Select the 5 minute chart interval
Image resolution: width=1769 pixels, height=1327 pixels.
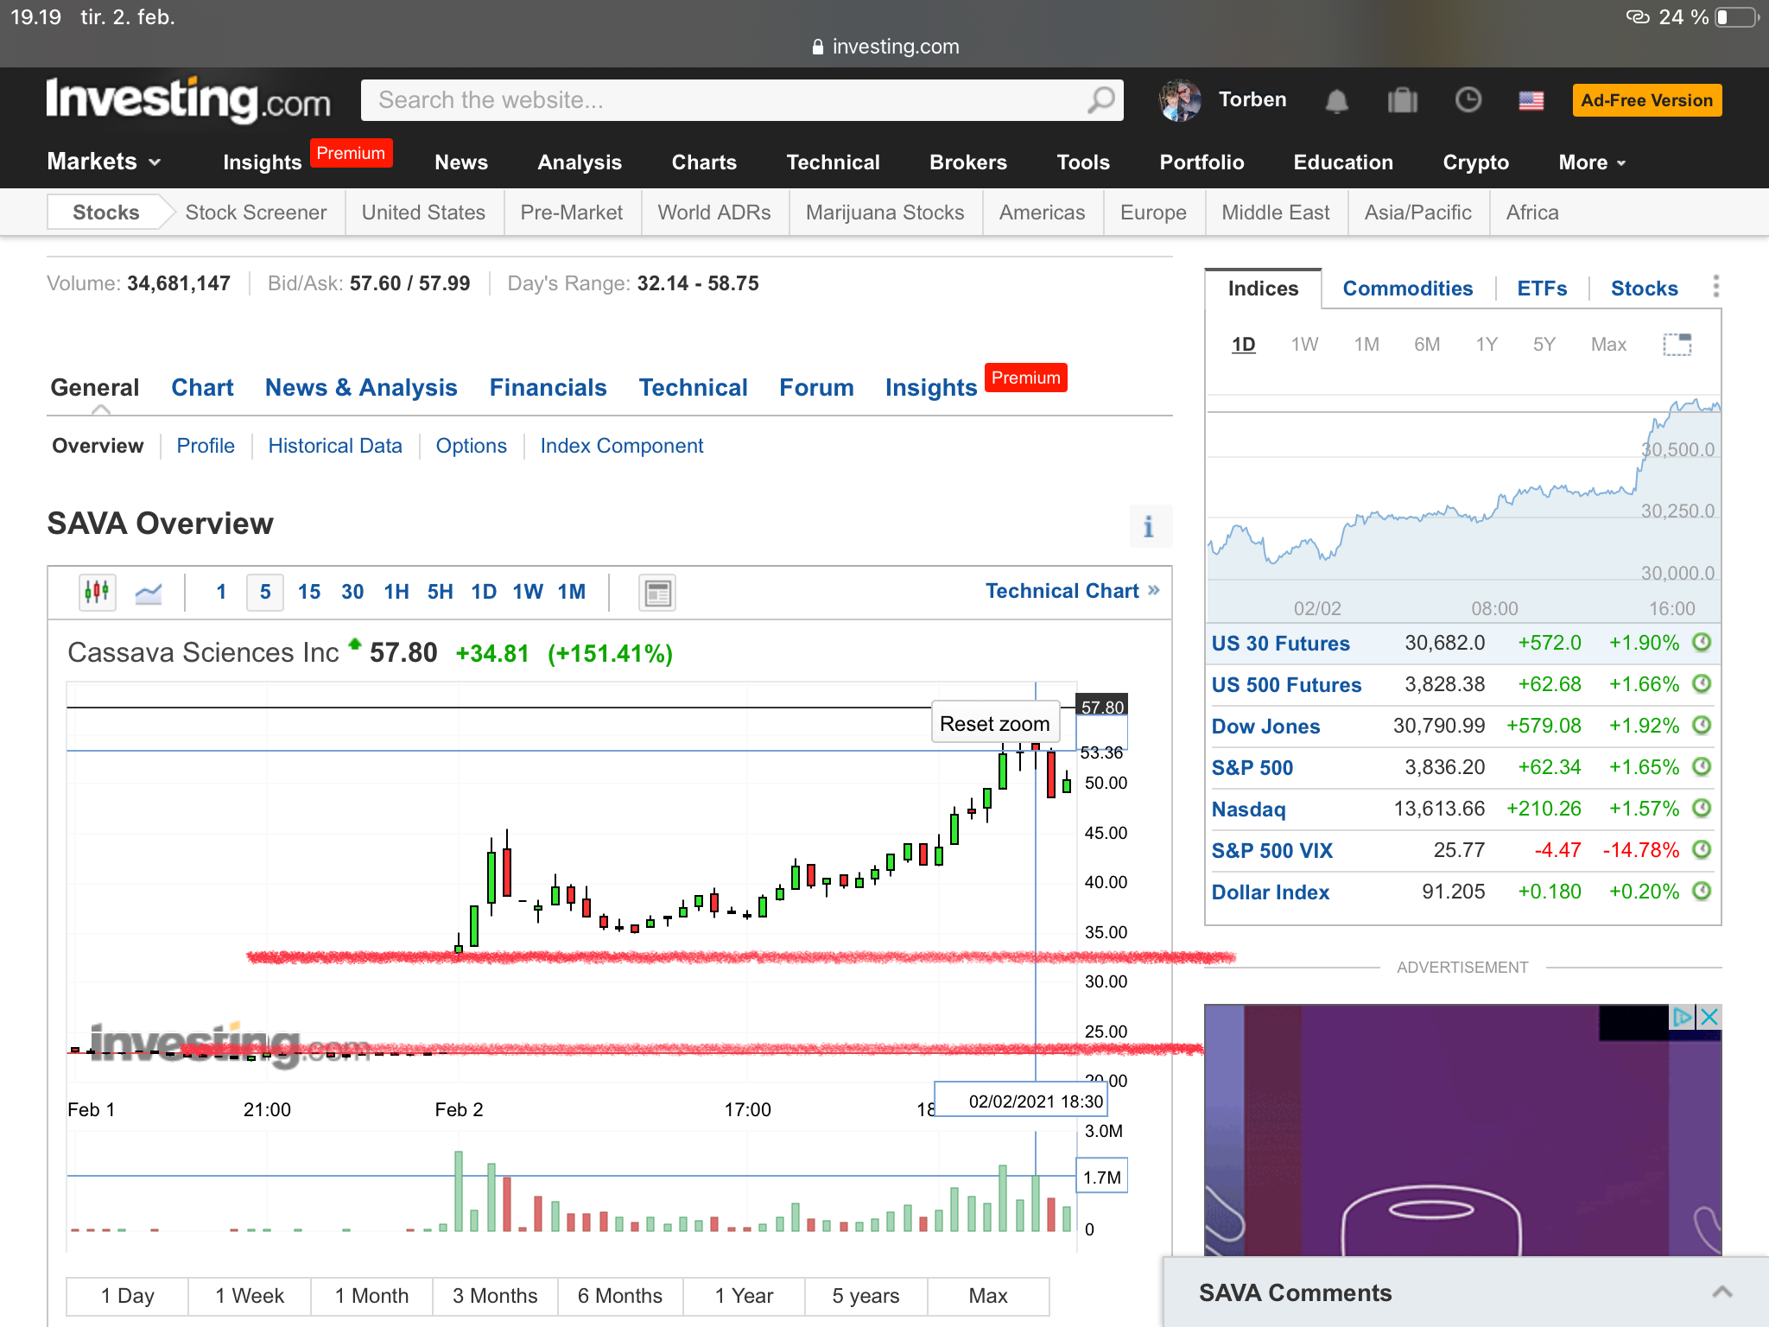(265, 592)
